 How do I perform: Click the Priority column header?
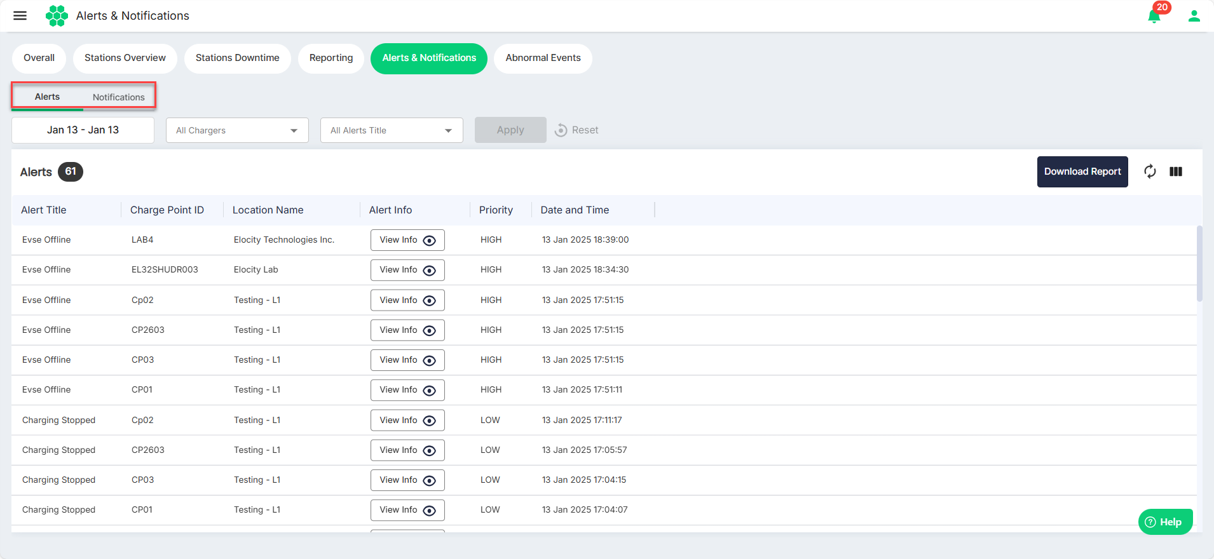click(496, 210)
